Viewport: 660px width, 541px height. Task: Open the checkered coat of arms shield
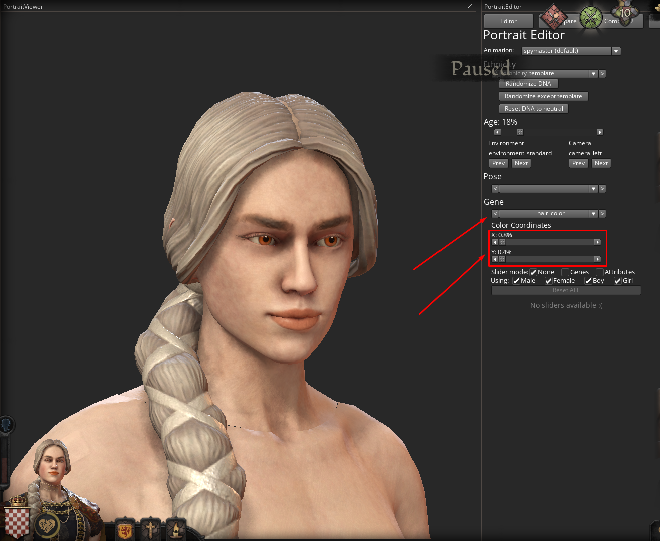[17, 521]
